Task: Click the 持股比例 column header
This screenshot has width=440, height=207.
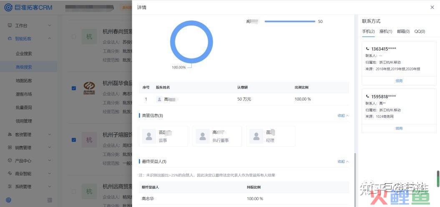Action: [254, 187]
